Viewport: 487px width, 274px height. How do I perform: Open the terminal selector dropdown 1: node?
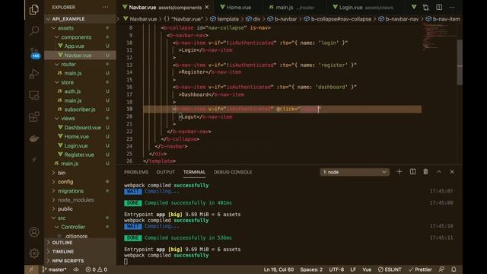[x=355, y=172]
